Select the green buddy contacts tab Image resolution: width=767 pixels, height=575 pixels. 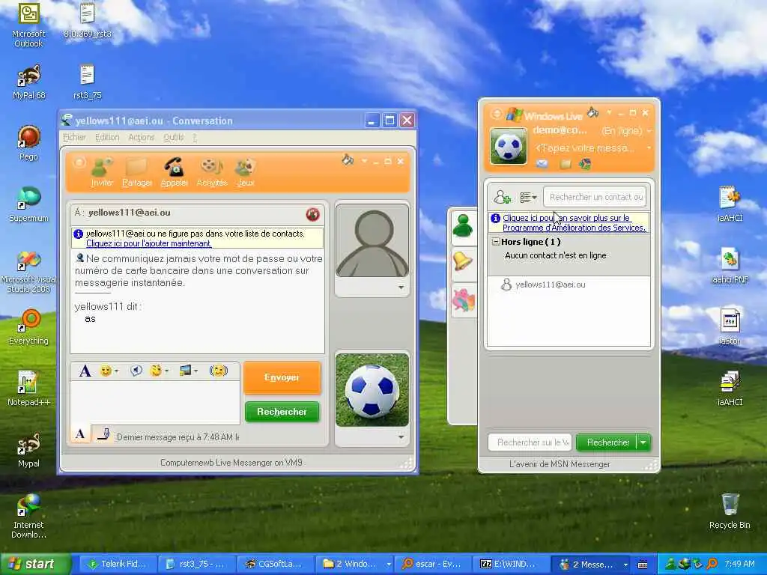pyautogui.click(x=463, y=226)
